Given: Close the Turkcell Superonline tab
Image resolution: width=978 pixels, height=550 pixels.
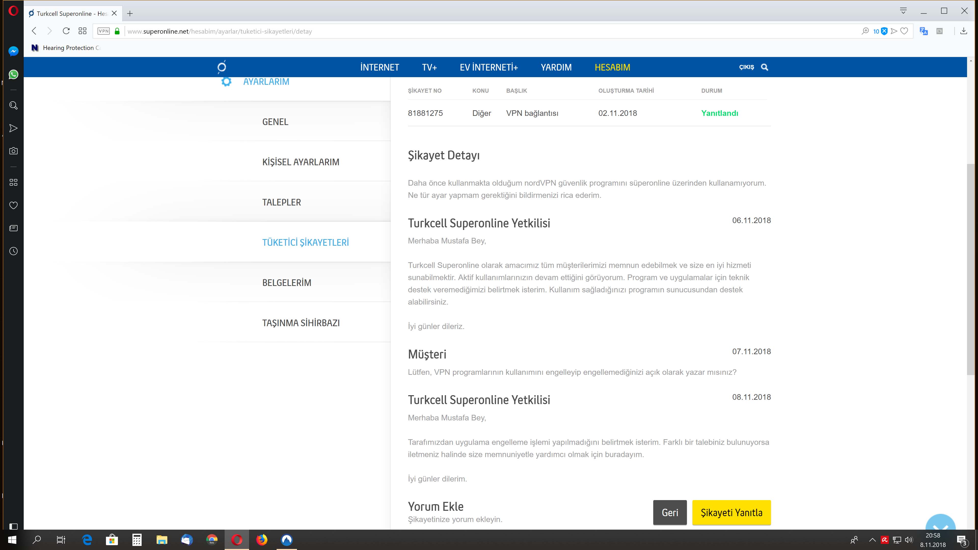Looking at the screenshot, I should (114, 13).
